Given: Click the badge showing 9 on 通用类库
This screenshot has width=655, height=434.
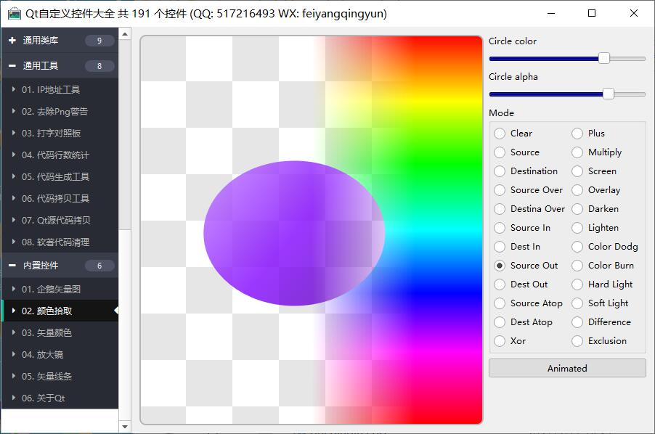Looking at the screenshot, I should click(x=99, y=41).
